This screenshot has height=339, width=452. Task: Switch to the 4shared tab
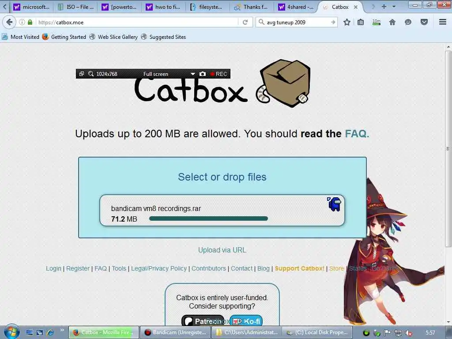[295, 7]
